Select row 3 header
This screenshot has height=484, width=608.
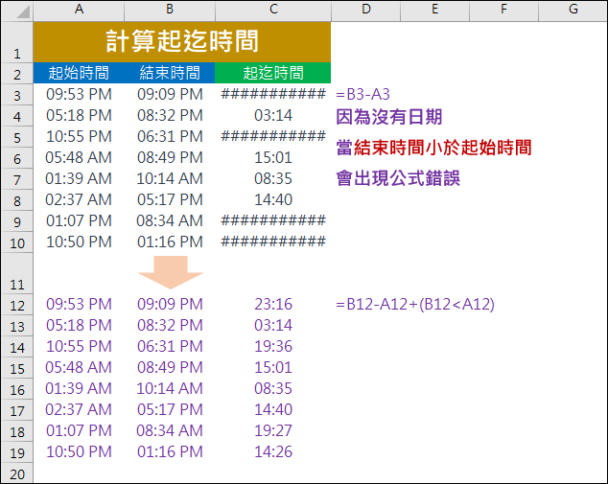pos(17,94)
